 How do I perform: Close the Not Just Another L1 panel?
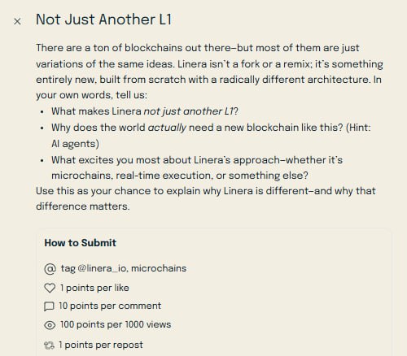click(17, 21)
